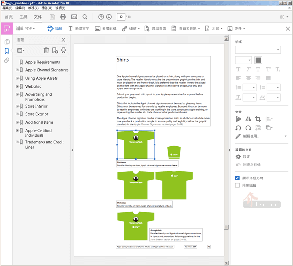Justify text alignment icon
Screen dimensions: 293x266
pyautogui.click(x=268, y=78)
